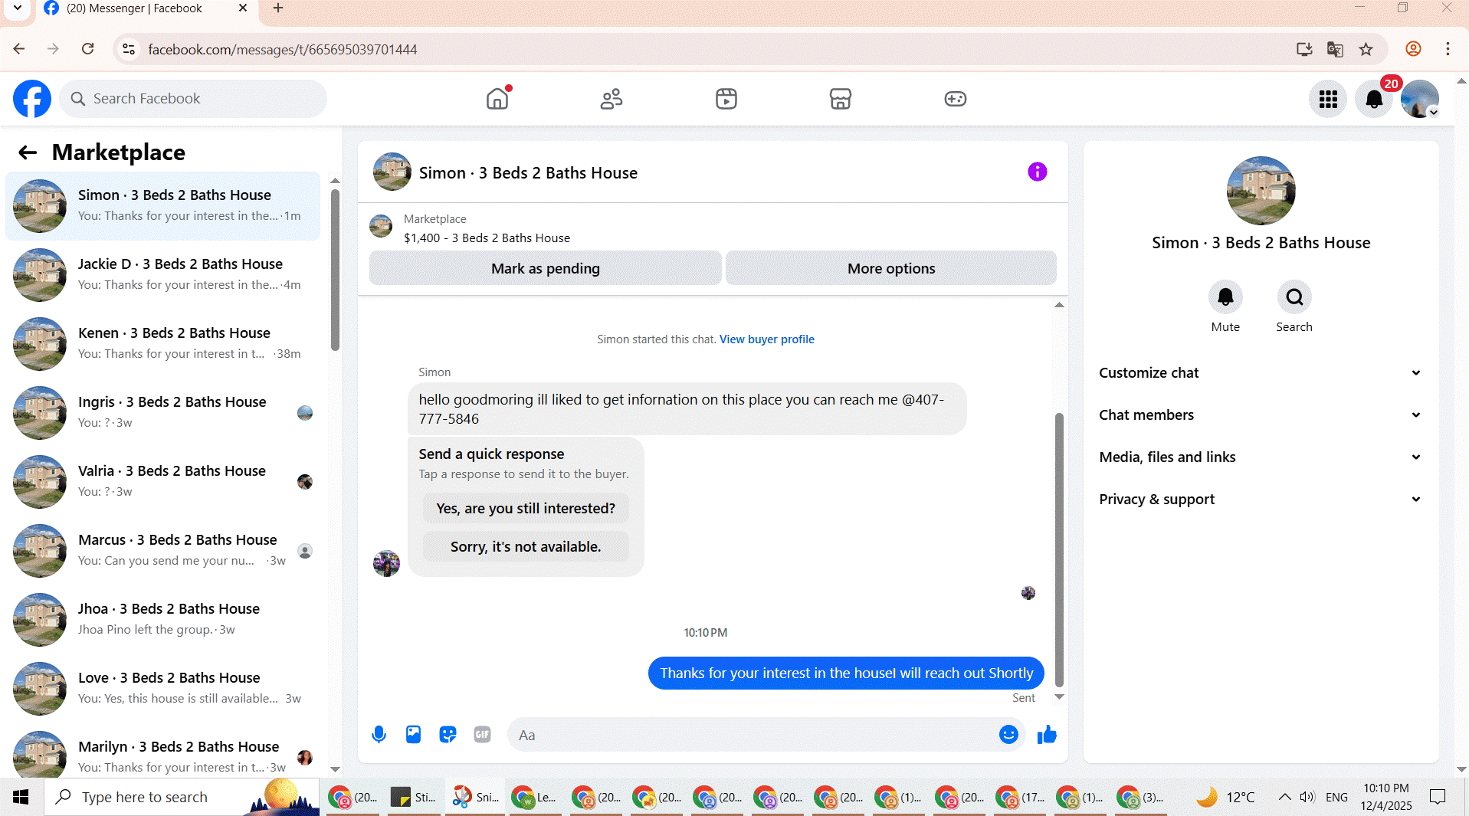Screen dimensions: 1469x816
Task: Open the emoji picker in message box
Action: 1008,735
